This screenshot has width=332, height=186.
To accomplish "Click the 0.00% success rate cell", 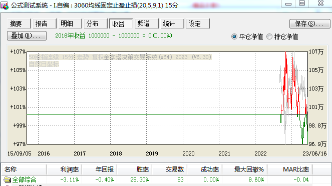I will 211,179.
